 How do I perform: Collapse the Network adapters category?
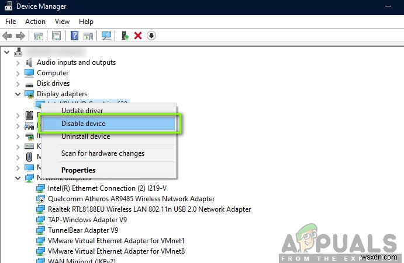tap(18, 178)
